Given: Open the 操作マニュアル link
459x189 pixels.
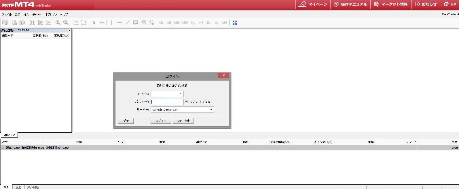Looking at the screenshot, I should 350,4.
